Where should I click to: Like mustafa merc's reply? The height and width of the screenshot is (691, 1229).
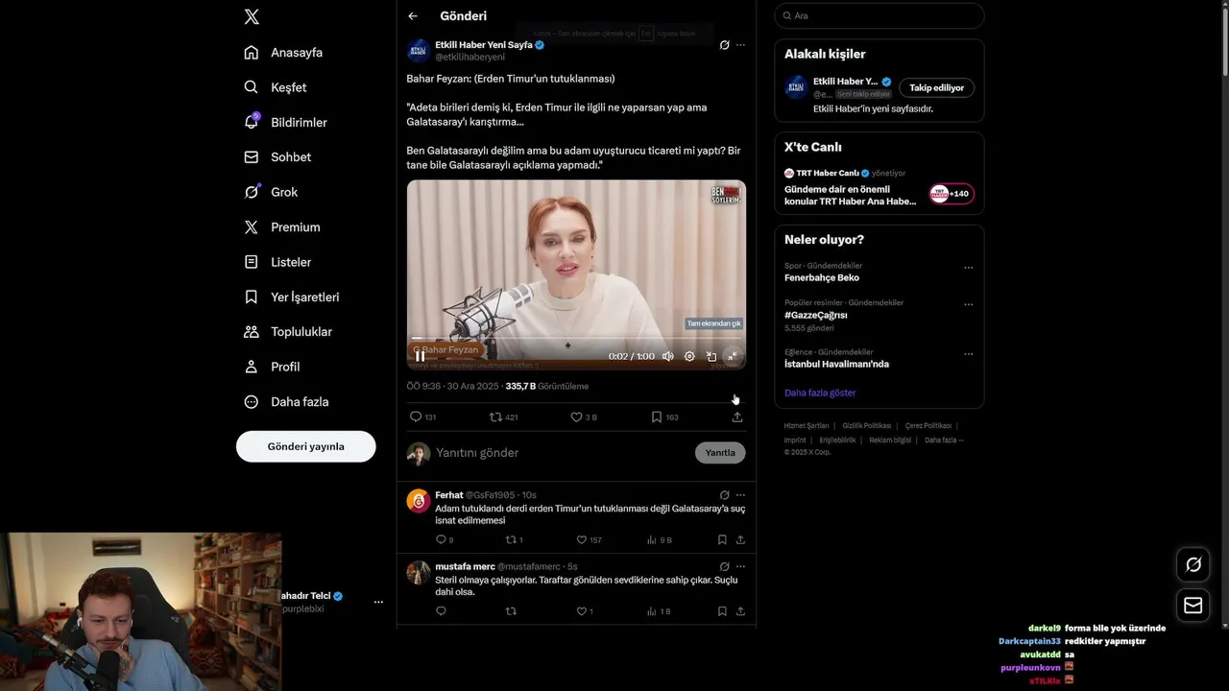coord(584,611)
